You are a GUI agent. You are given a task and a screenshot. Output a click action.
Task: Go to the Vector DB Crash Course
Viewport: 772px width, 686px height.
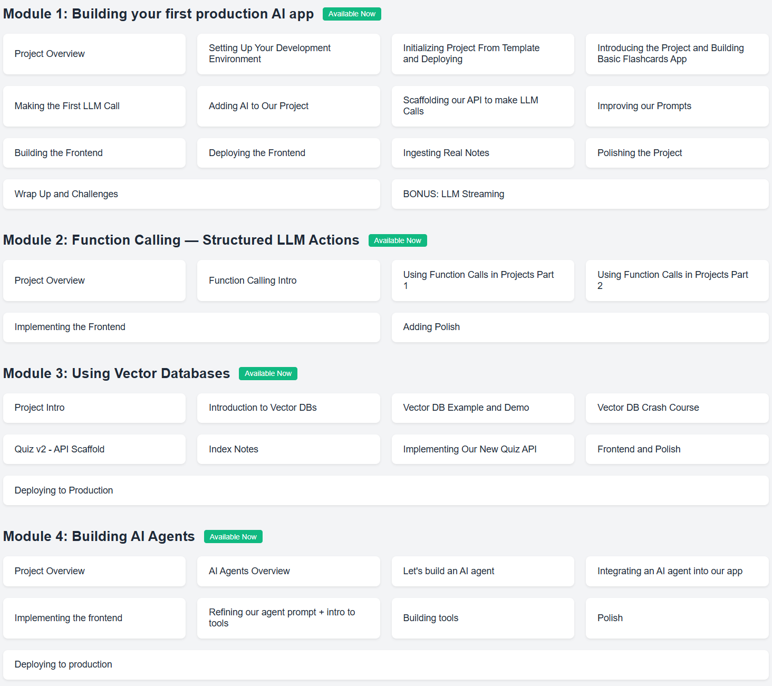(677, 408)
